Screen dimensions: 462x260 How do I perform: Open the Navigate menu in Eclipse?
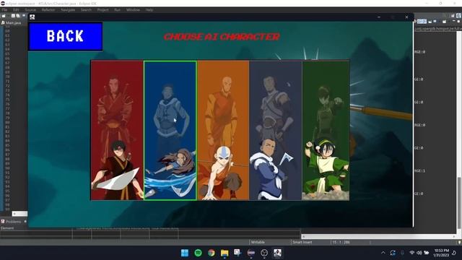[68, 9]
